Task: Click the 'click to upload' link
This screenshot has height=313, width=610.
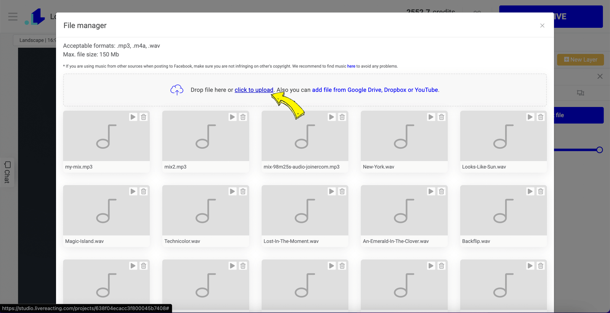Action: [x=254, y=90]
